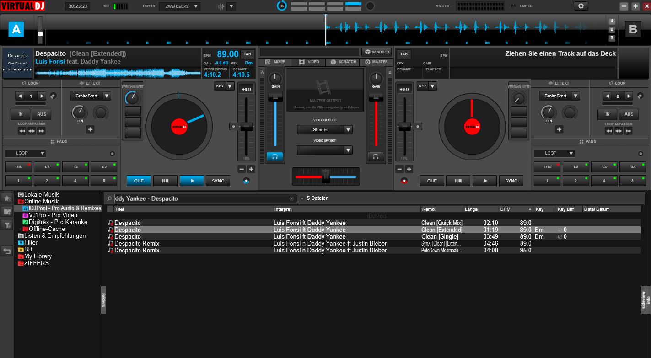Switch to the MIXER tab
The image size is (651, 358).
[x=275, y=62]
